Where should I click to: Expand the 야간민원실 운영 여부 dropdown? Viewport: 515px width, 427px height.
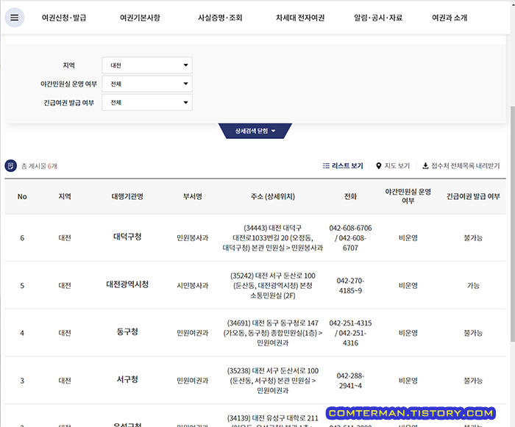pos(147,84)
